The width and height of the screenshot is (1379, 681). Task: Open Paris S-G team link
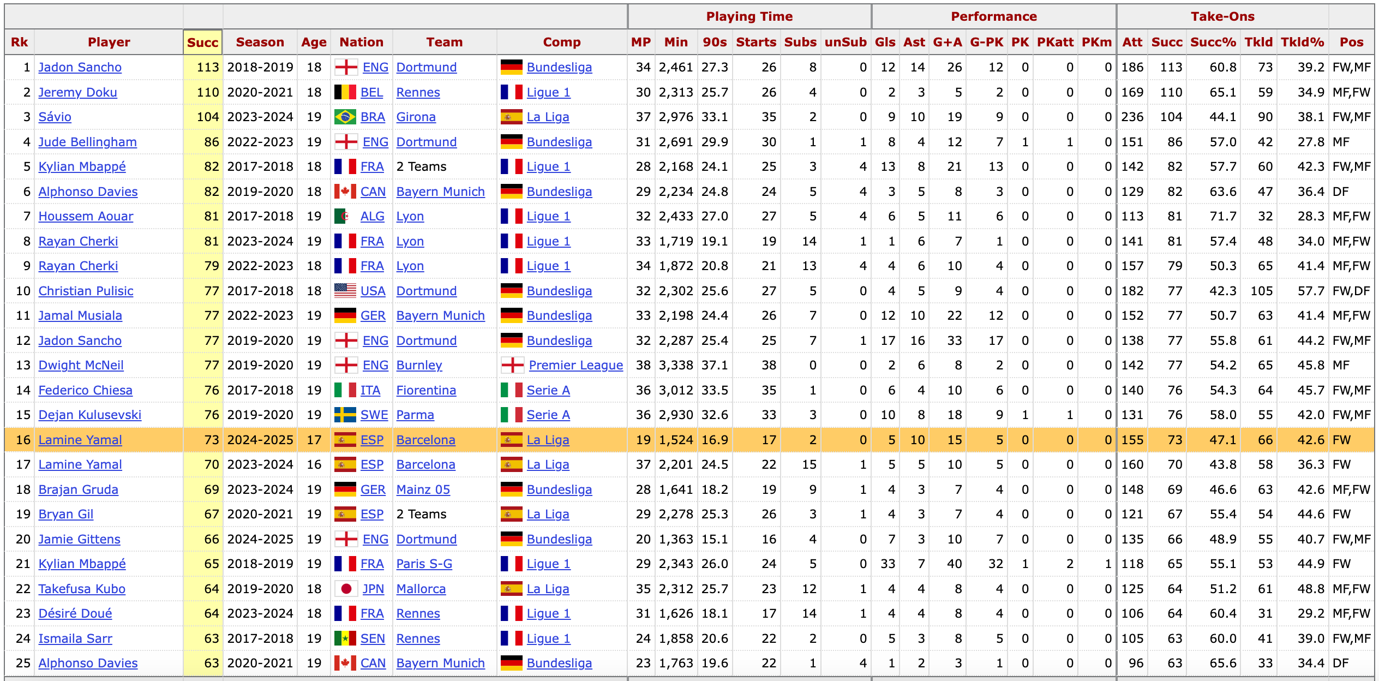coord(424,564)
